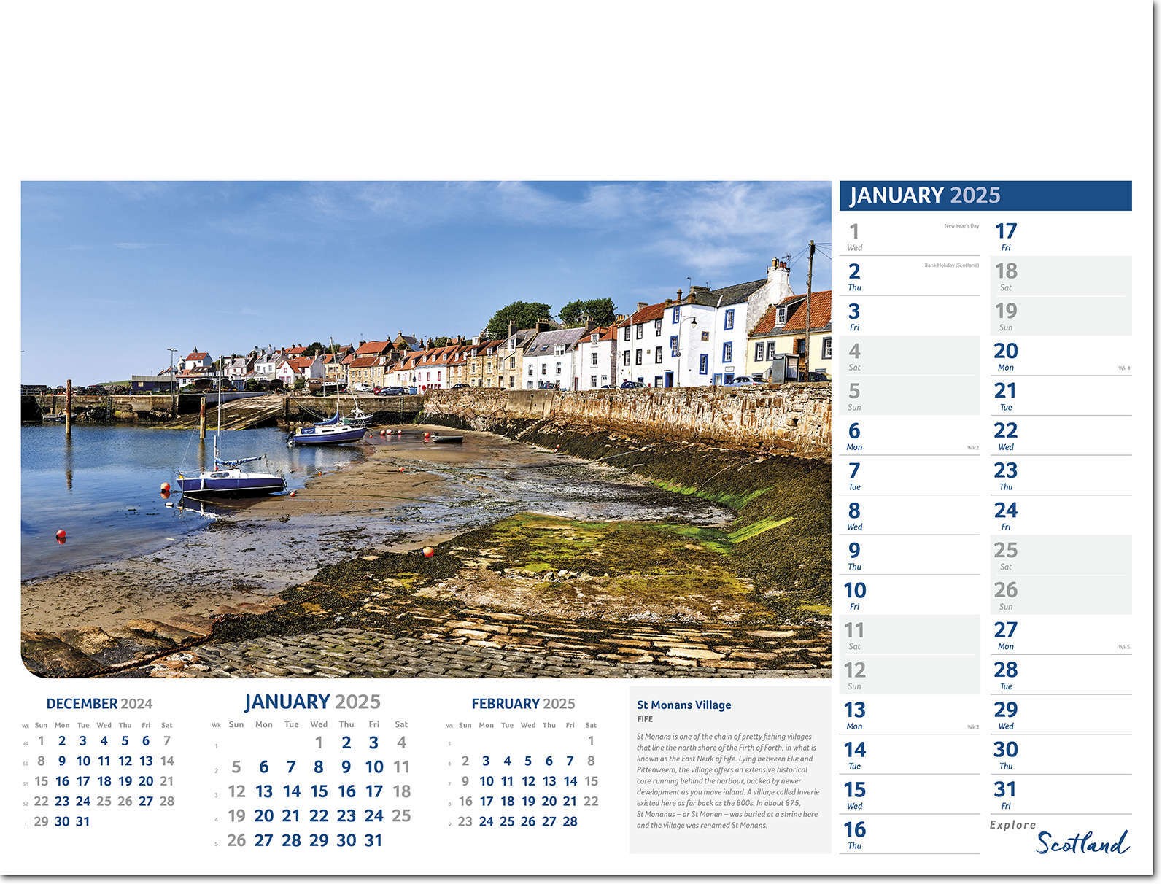Select 6 in the January mini month grid

coord(263,767)
